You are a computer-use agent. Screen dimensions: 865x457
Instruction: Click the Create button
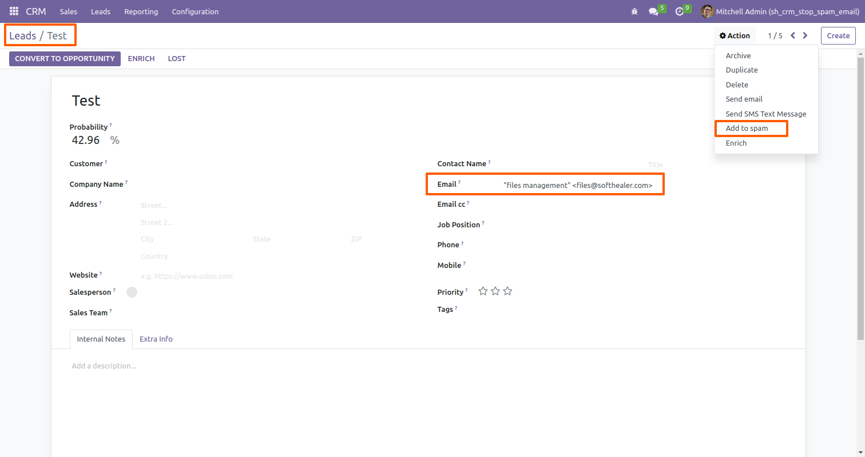point(838,35)
